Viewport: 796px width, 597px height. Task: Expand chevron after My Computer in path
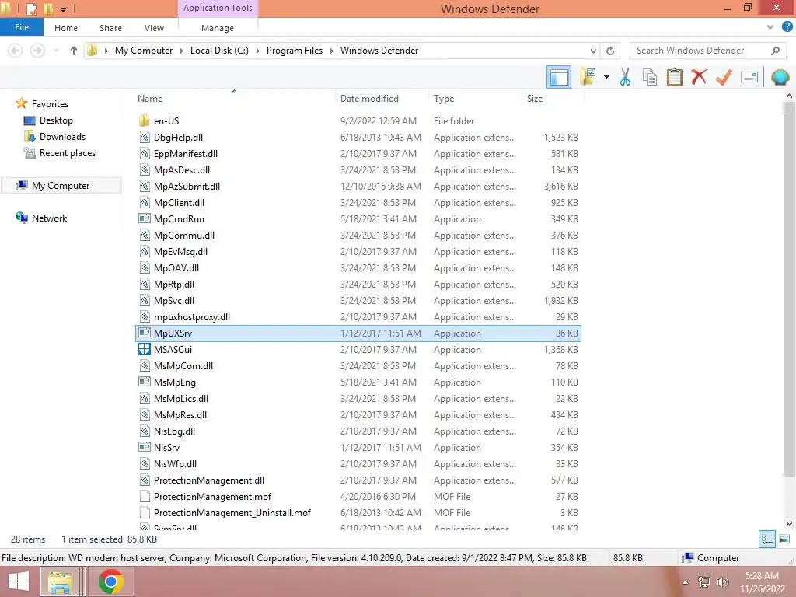click(x=181, y=51)
